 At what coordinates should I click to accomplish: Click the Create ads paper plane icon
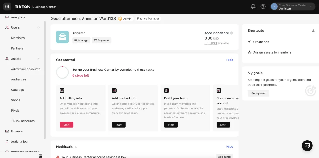(249, 42)
